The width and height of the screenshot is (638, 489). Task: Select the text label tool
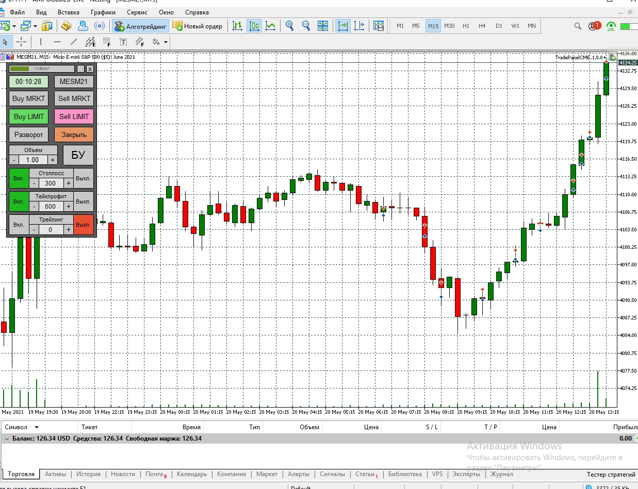[123, 42]
